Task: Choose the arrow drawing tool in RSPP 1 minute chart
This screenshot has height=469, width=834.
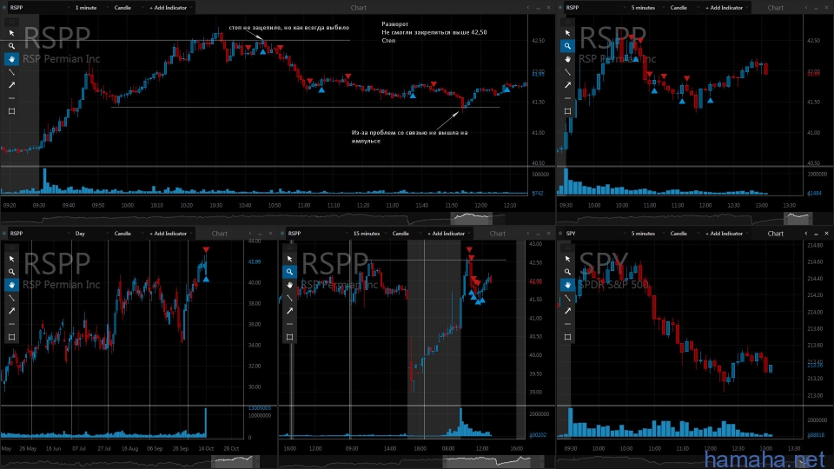Action: (11, 85)
